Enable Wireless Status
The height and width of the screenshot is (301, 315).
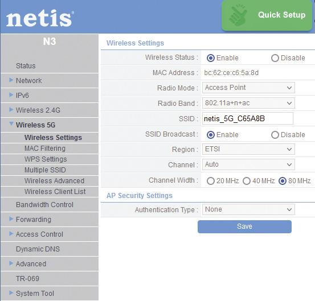[211, 58]
